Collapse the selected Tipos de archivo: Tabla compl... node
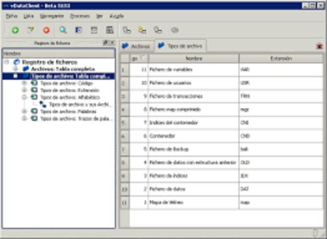Image resolution: width=327 pixels, height=239 pixels. tap(15, 76)
